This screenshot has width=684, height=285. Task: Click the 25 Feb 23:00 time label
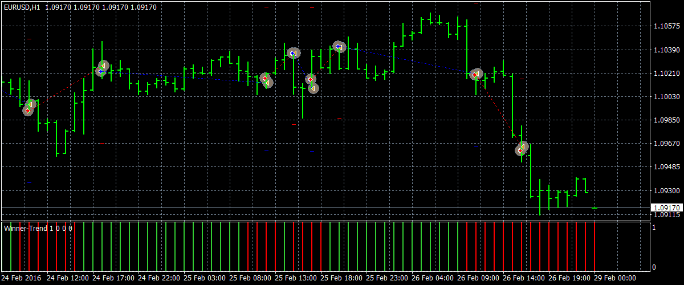click(386, 278)
